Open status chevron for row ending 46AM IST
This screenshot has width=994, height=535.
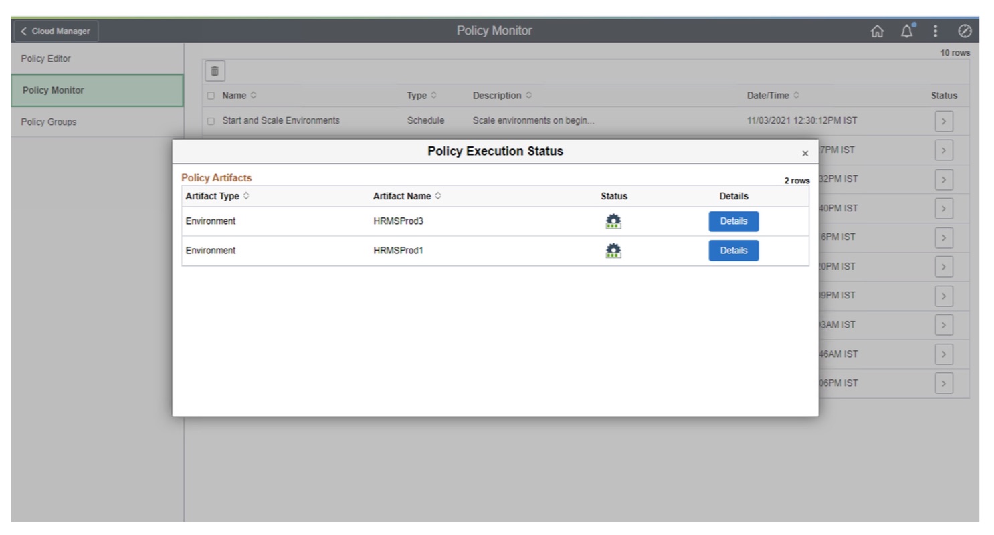point(944,354)
